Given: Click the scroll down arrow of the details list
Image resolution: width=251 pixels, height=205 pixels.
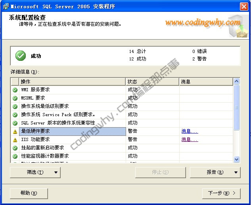Looking at the screenshot, I should 236,159.
